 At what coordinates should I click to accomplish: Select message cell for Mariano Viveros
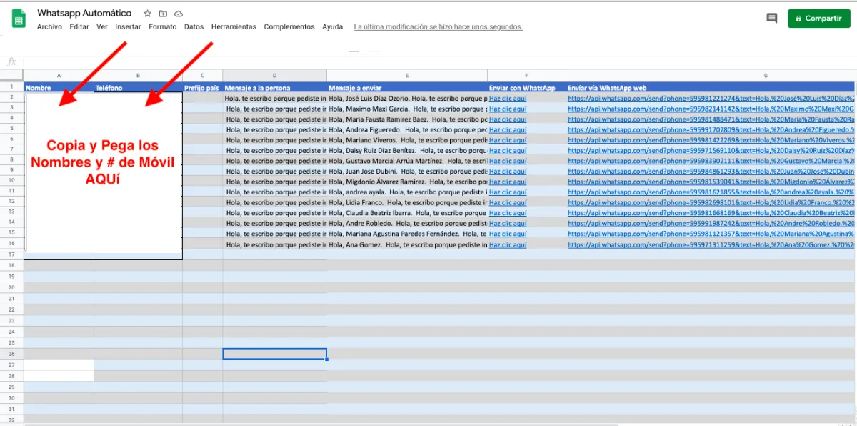tap(407, 141)
